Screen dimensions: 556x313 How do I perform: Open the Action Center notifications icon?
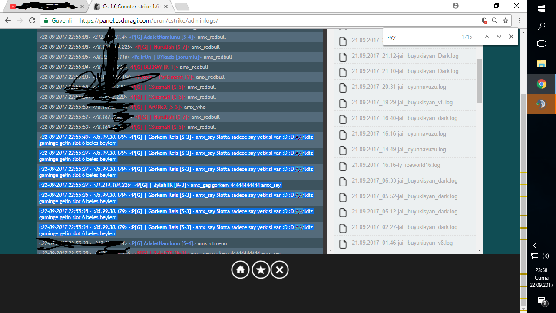click(542, 301)
